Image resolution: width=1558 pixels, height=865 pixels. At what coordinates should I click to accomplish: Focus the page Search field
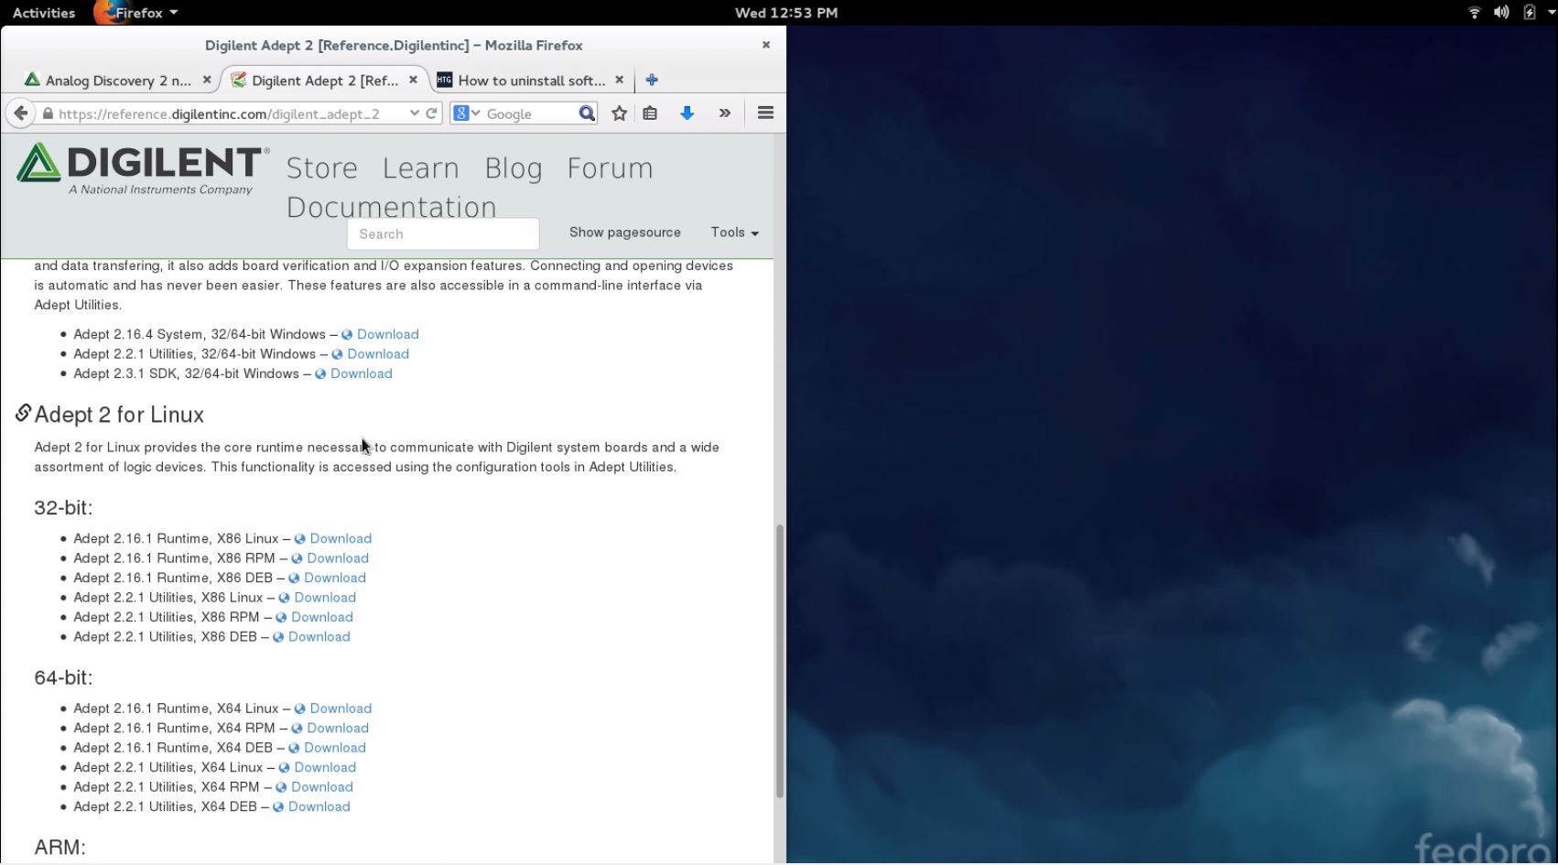coord(443,234)
